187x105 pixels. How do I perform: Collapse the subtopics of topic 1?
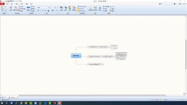point(109,47)
